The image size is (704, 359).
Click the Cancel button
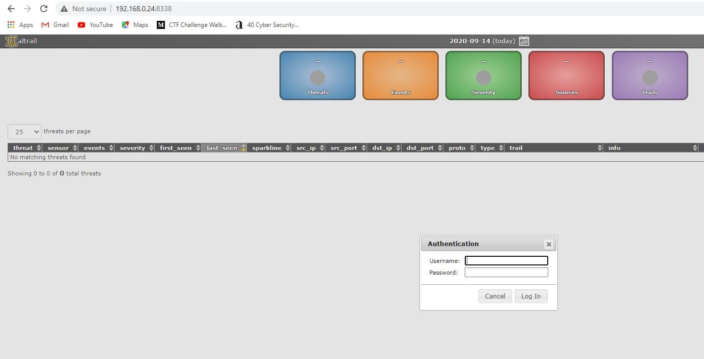click(495, 296)
